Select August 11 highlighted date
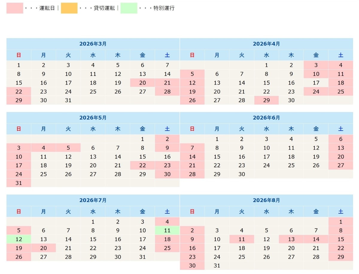The height and width of the screenshot is (274, 359). click(242, 239)
